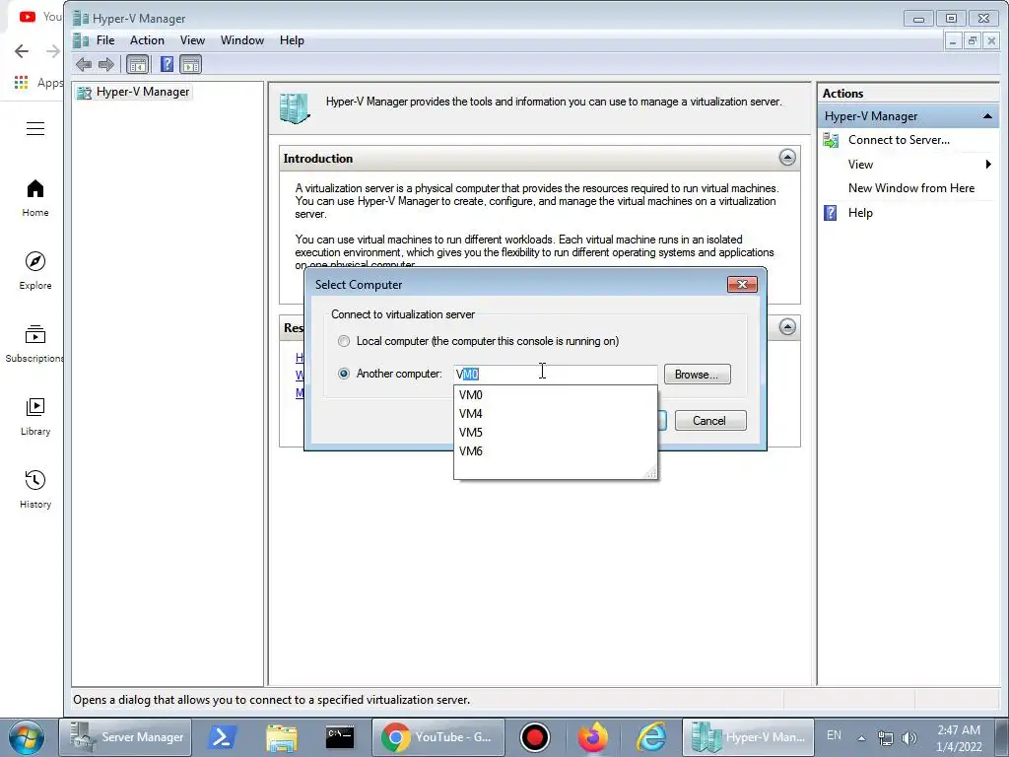1009x757 pixels.
Task: Open Firefox from the taskbar
Action: (592, 737)
